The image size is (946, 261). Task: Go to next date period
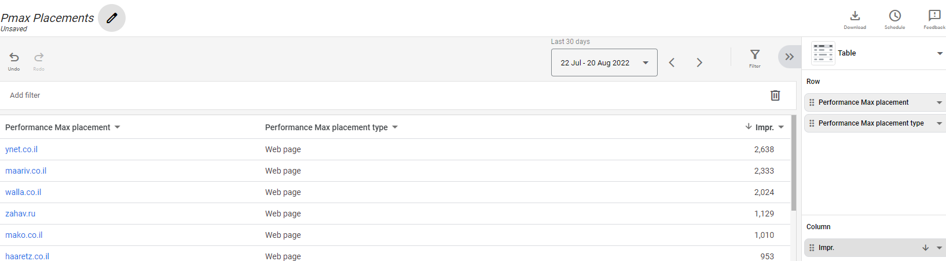699,63
